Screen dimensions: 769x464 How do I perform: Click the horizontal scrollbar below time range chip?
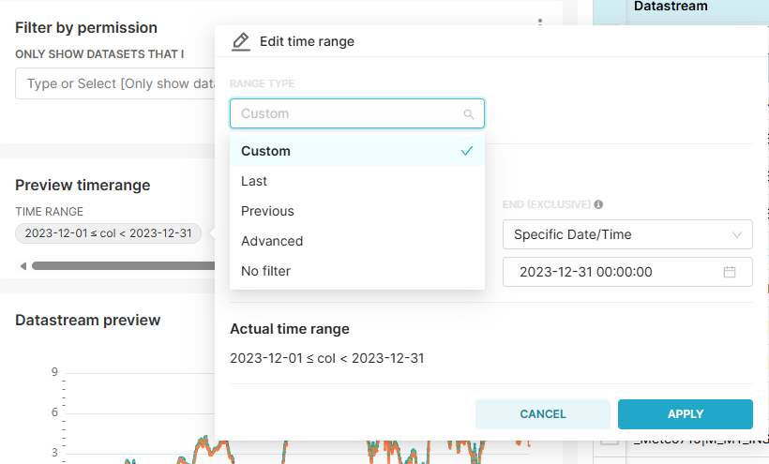click(x=122, y=266)
